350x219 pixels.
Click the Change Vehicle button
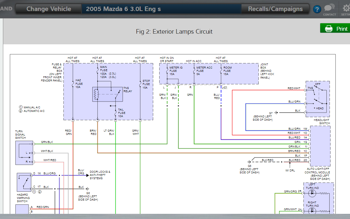49,9
